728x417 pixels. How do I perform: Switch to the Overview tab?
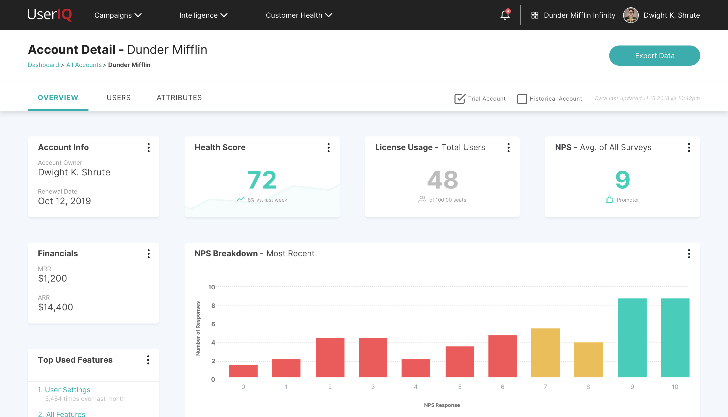click(x=58, y=98)
